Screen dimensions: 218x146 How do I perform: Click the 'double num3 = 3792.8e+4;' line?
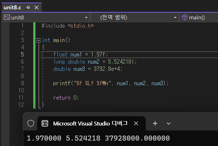pyautogui.click(x=87, y=69)
